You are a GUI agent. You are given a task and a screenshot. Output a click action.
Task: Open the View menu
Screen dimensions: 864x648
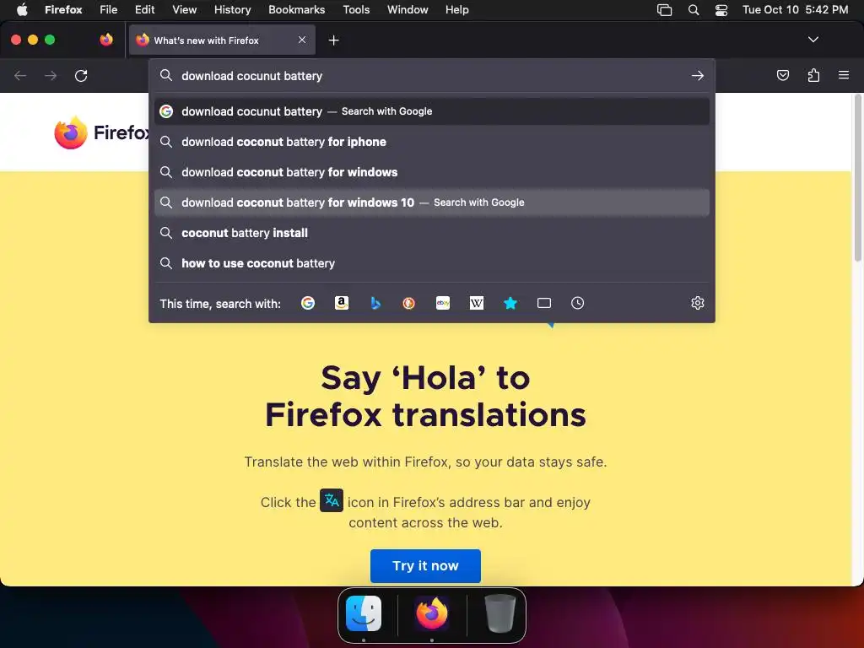point(185,10)
